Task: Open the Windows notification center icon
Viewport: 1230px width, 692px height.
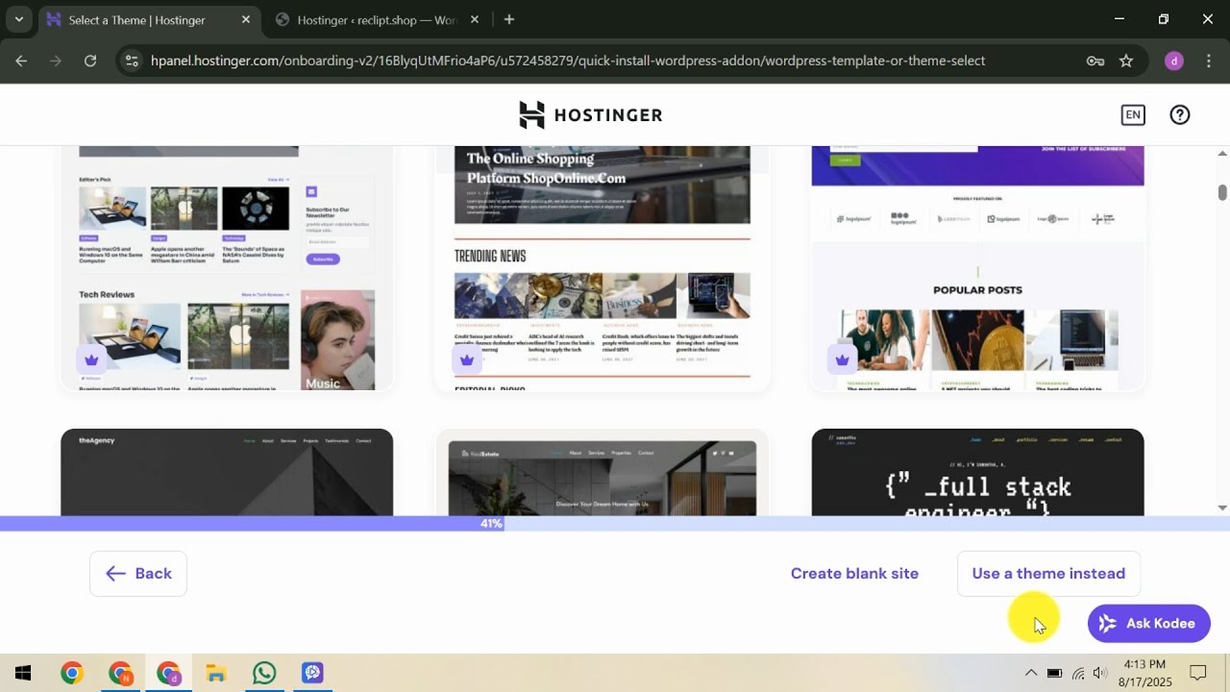Action: [1198, 673]
